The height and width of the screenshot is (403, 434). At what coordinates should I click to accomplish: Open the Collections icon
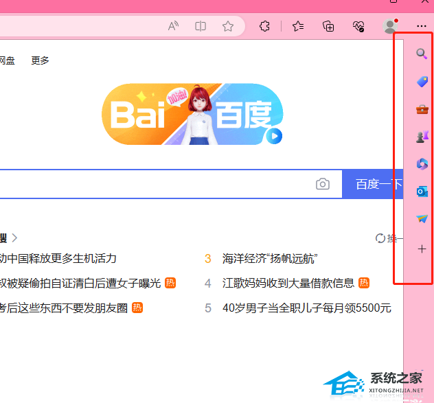328,26
